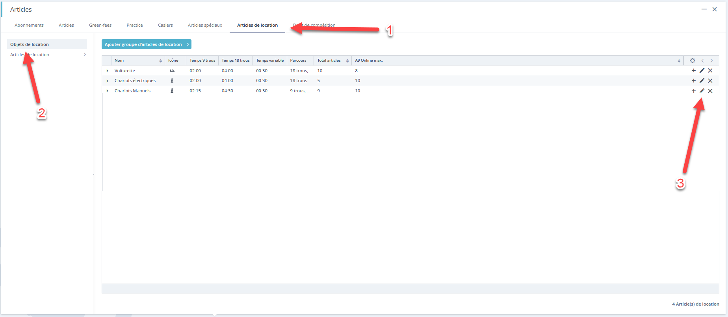Minimize the Articles window
Viewport: 728px width, 317px height.
pos(704,9)
